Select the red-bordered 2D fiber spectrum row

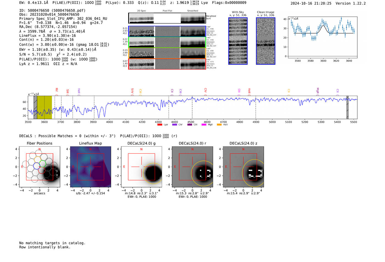point(167,64)
